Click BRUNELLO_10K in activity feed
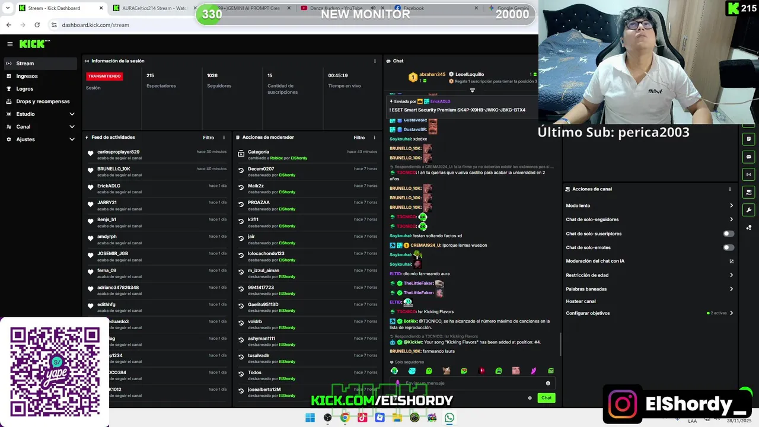Image resolution: width=759 pixels, height=427 pixels. pos(114,169)
